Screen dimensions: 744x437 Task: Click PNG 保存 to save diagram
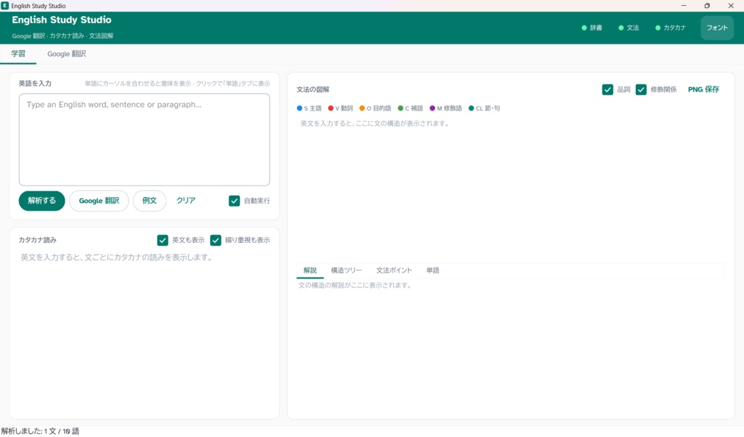point(703,89)
